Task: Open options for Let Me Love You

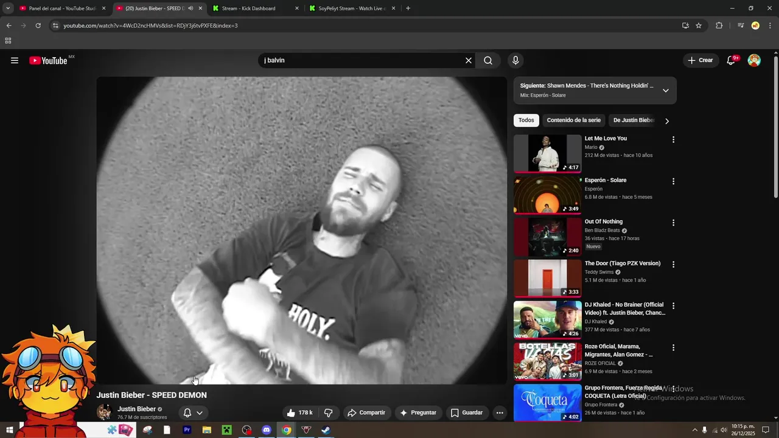Action: click(673, 139)
